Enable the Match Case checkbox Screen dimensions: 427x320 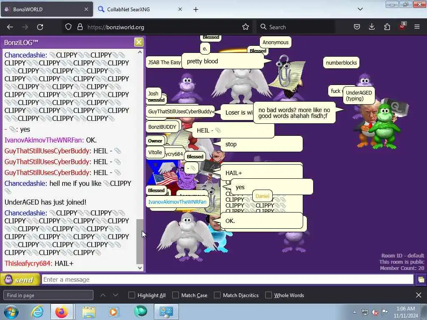tap(176, 295)
